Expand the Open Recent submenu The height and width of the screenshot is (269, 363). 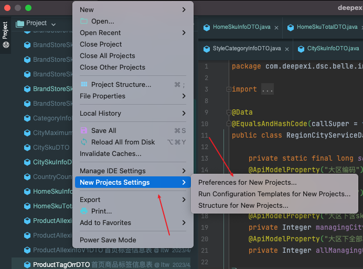pyautogui.click(x=133, y=33)
